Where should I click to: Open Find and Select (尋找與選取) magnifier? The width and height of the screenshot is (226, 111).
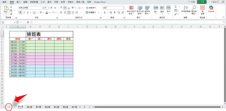pos(194,10)
